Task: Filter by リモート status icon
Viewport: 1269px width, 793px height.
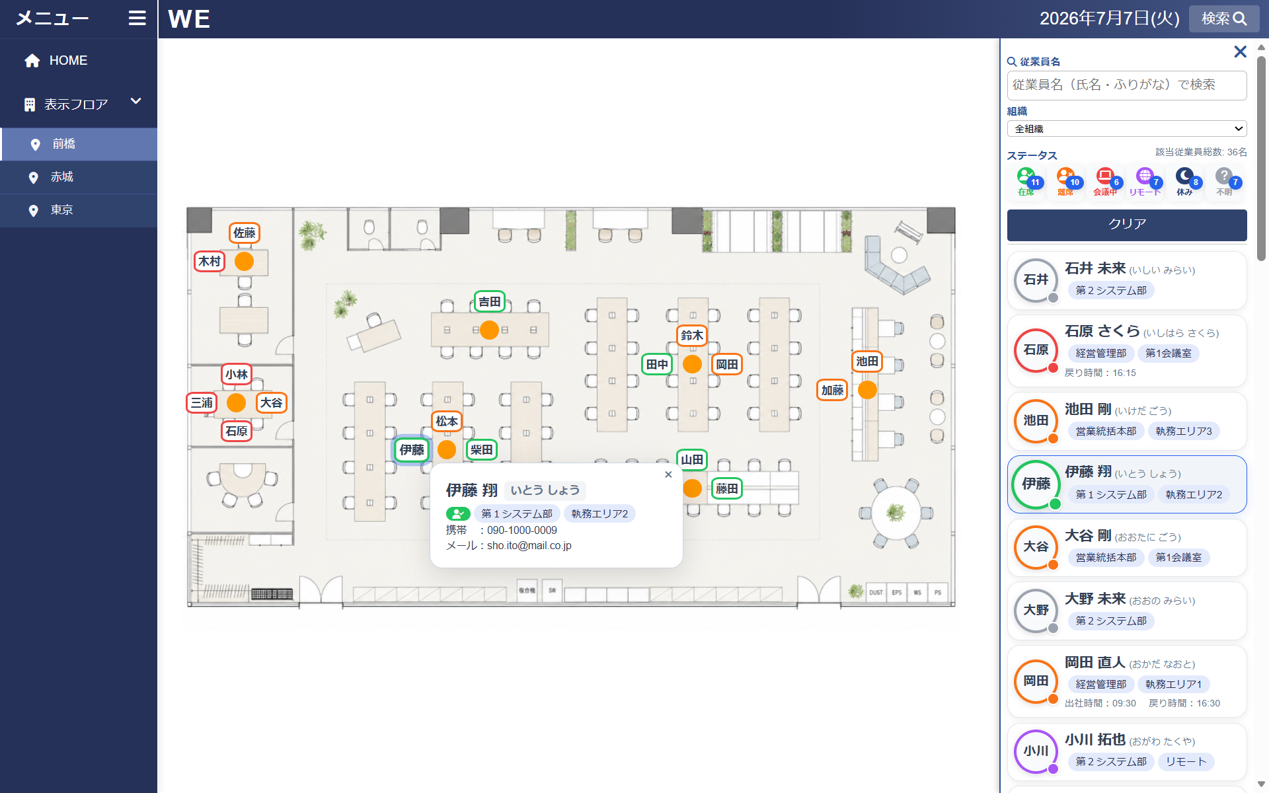Action: click(1145, 182)
